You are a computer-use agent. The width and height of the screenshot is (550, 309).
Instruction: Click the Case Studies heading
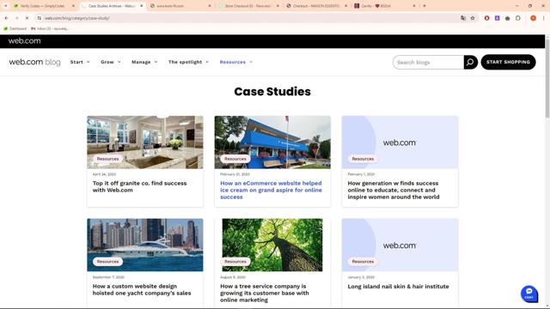(272, 92)
